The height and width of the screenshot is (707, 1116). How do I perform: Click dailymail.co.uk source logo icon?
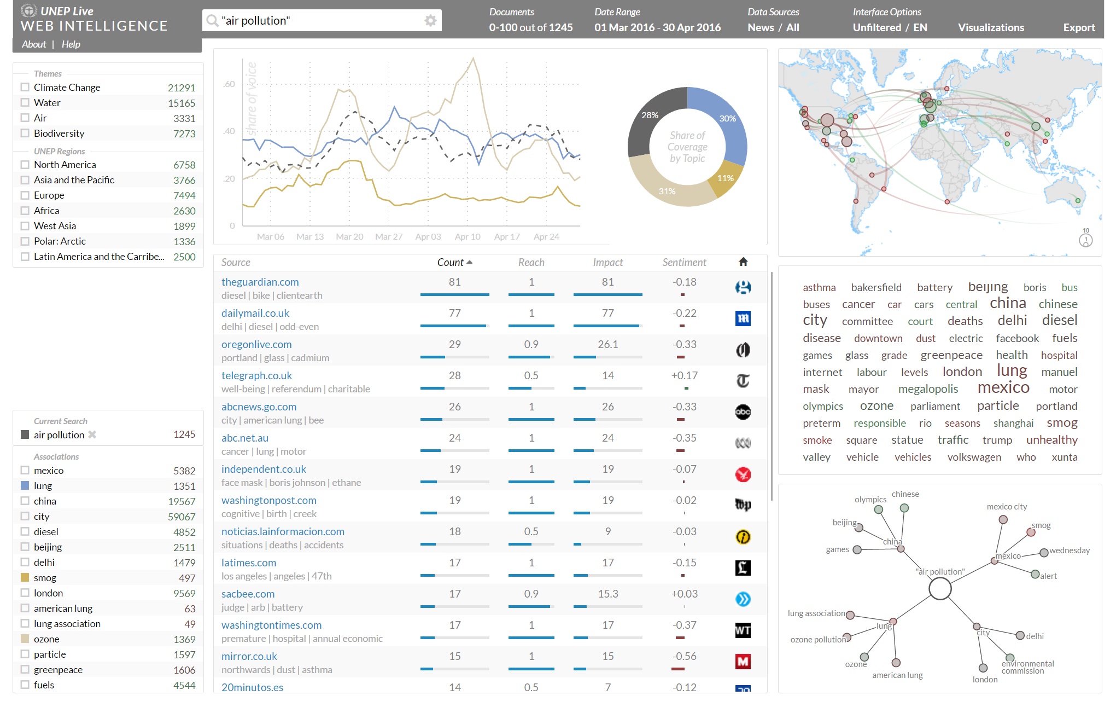[743, 318]
